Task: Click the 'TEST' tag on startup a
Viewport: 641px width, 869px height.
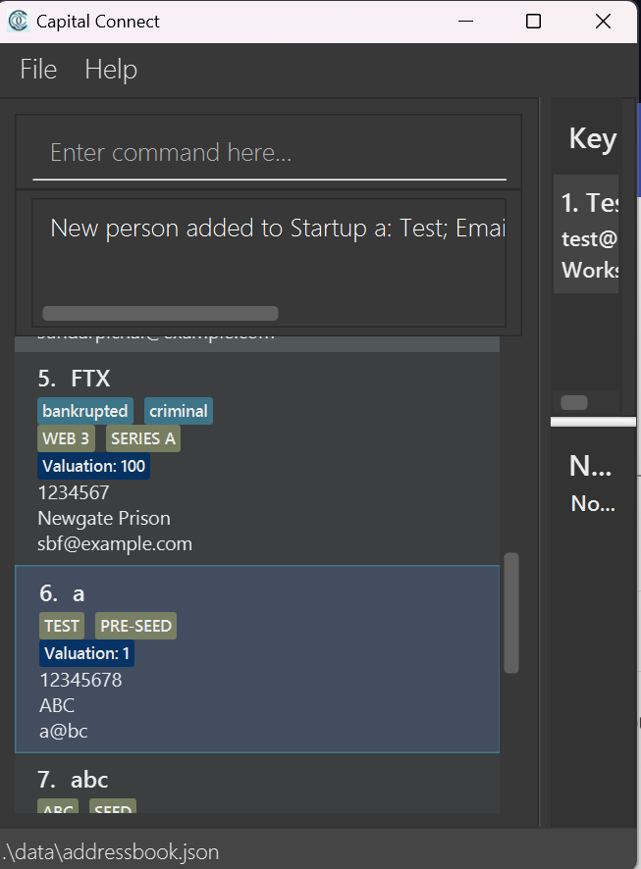Action: pos(62,626)
